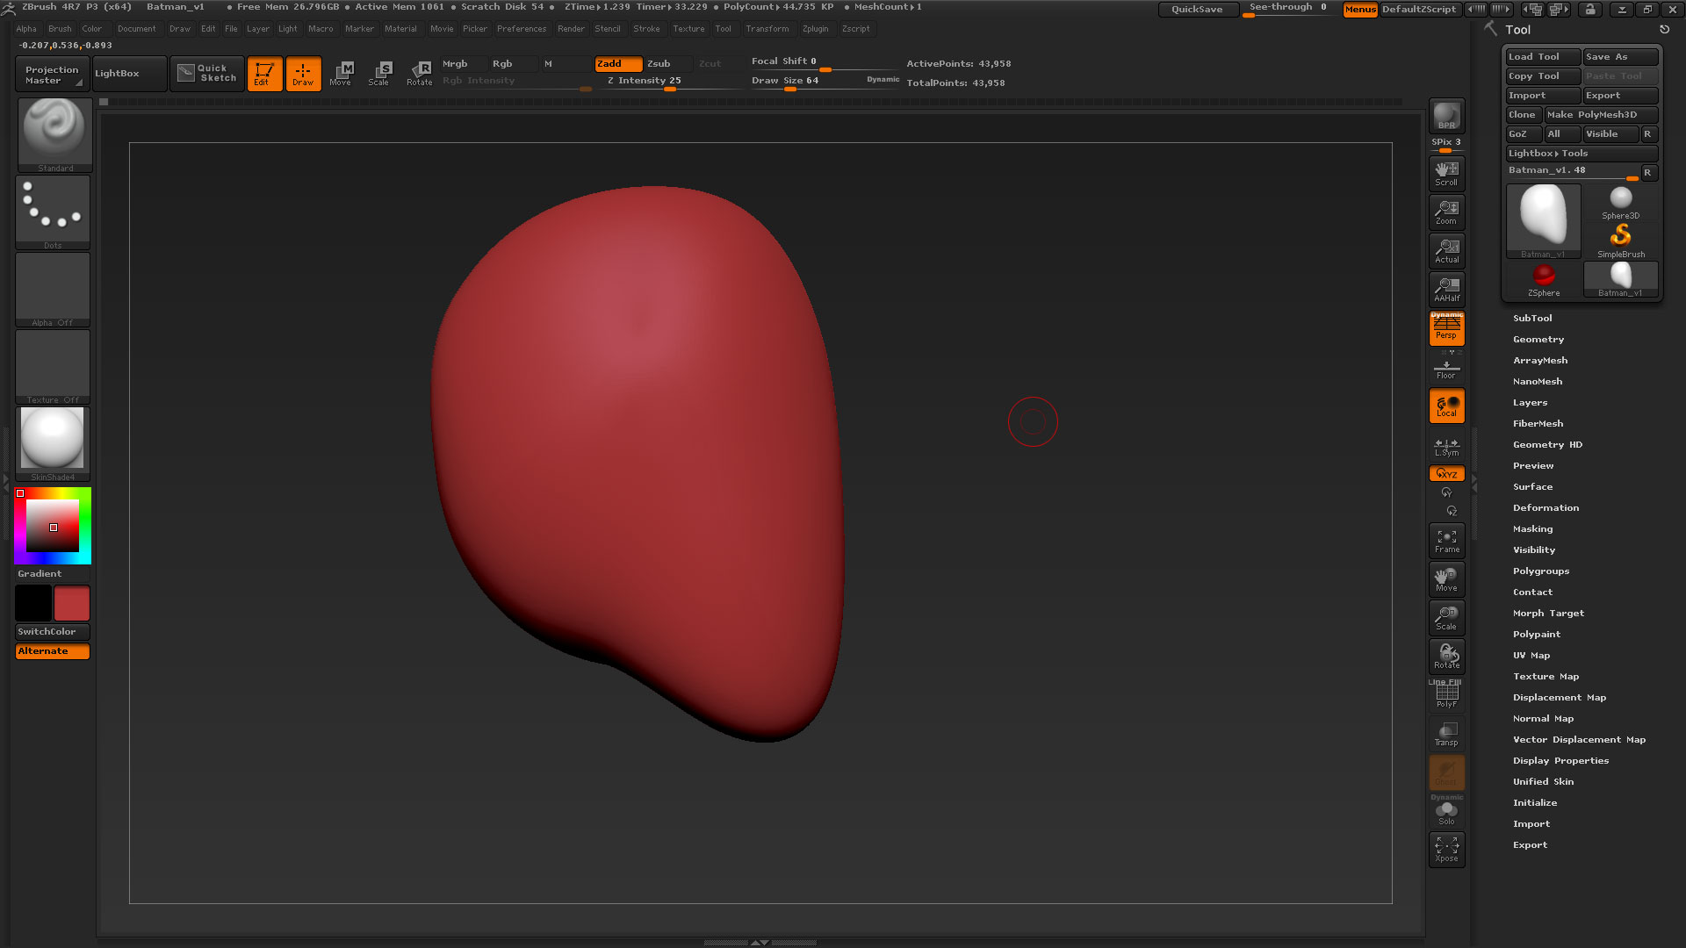Screen dimensions: 1686x948
Task: Select the SimpleBrush tool
Action: point(1620,241)
